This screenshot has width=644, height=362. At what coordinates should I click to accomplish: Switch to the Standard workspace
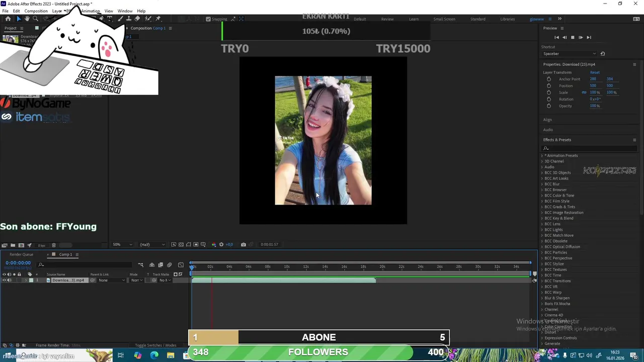pos(477,19)
